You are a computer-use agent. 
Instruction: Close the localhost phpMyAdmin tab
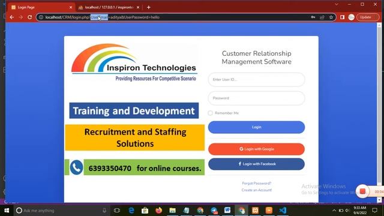(x=138, y=7)
